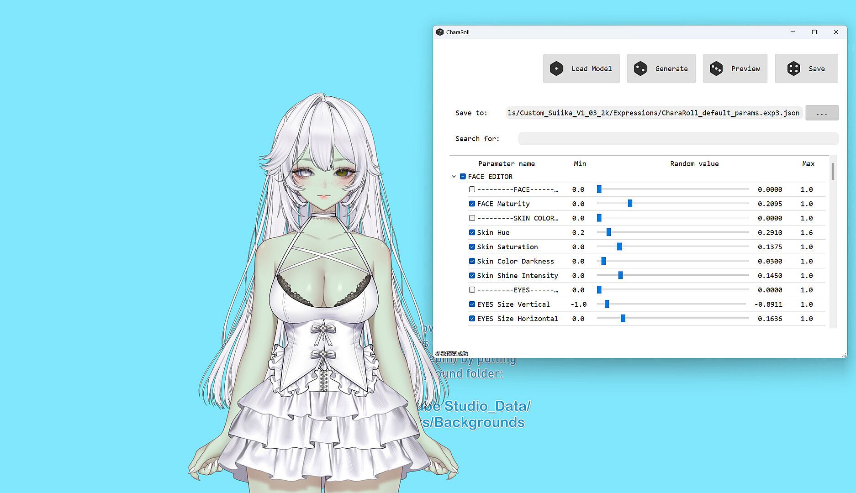Select the Skin Color Darkness parameter name

pos(516,262)
